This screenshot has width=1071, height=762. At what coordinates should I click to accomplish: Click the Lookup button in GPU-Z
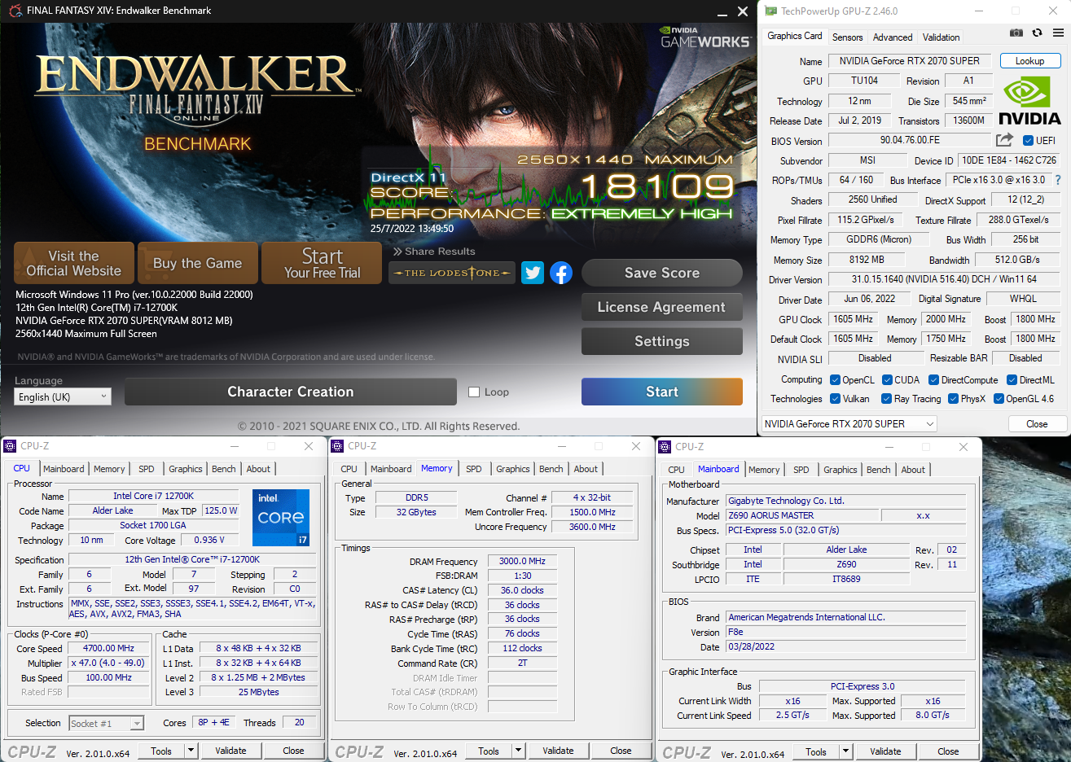click(1029, 61)
